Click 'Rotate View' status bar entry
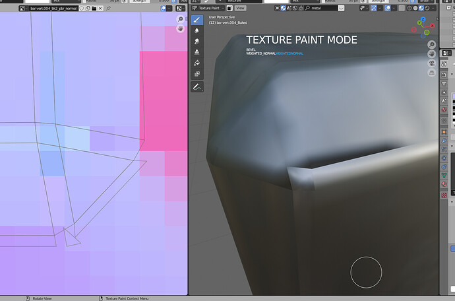 [42, 298]
